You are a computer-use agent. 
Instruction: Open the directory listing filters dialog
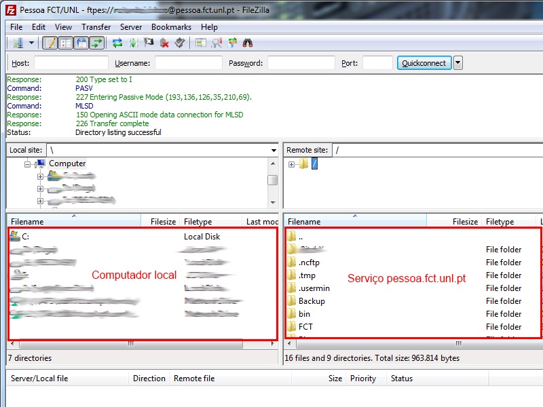point(201,43)
